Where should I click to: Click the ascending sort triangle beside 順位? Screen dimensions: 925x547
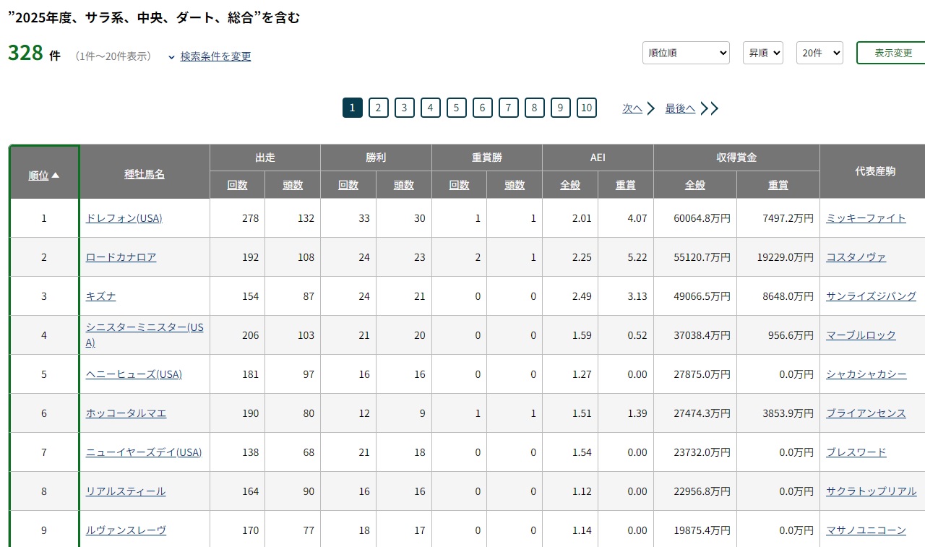56,175
